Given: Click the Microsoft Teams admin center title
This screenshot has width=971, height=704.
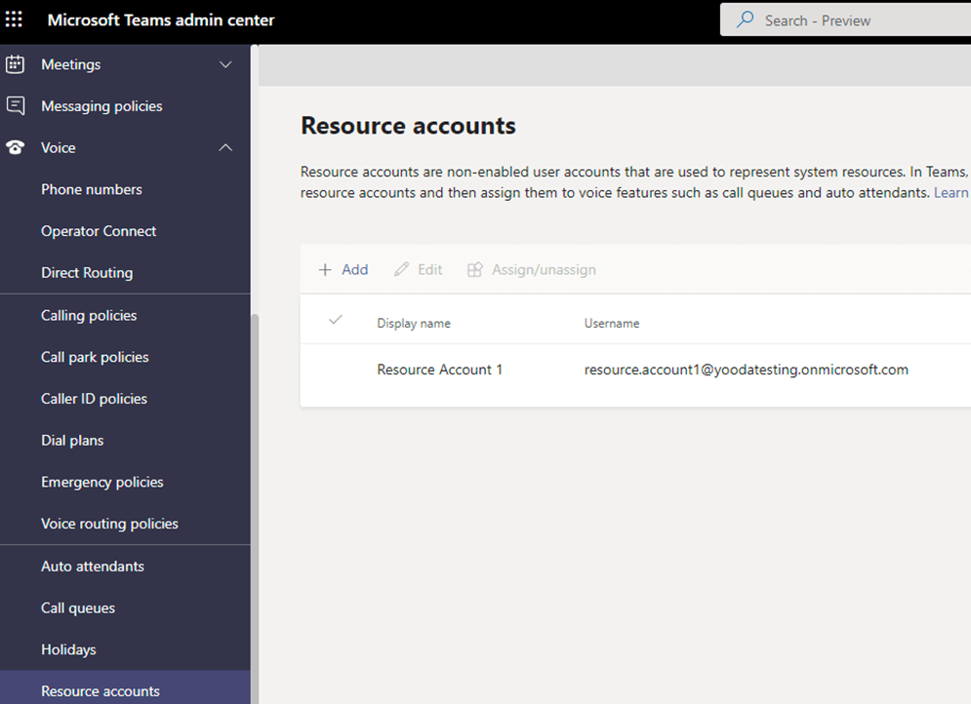Looking at the screenshot, I should tap(161, 20).
